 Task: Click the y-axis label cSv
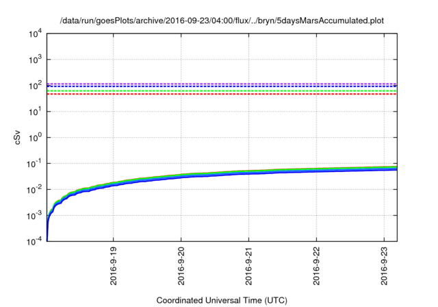point(18,138)
